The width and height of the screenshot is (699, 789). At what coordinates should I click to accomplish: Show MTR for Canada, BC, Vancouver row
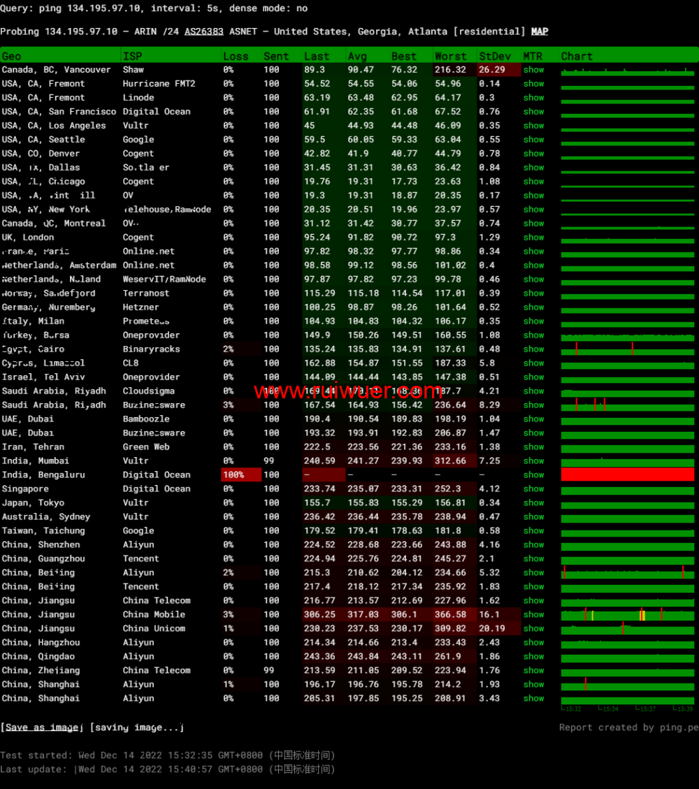coord(533,70)
